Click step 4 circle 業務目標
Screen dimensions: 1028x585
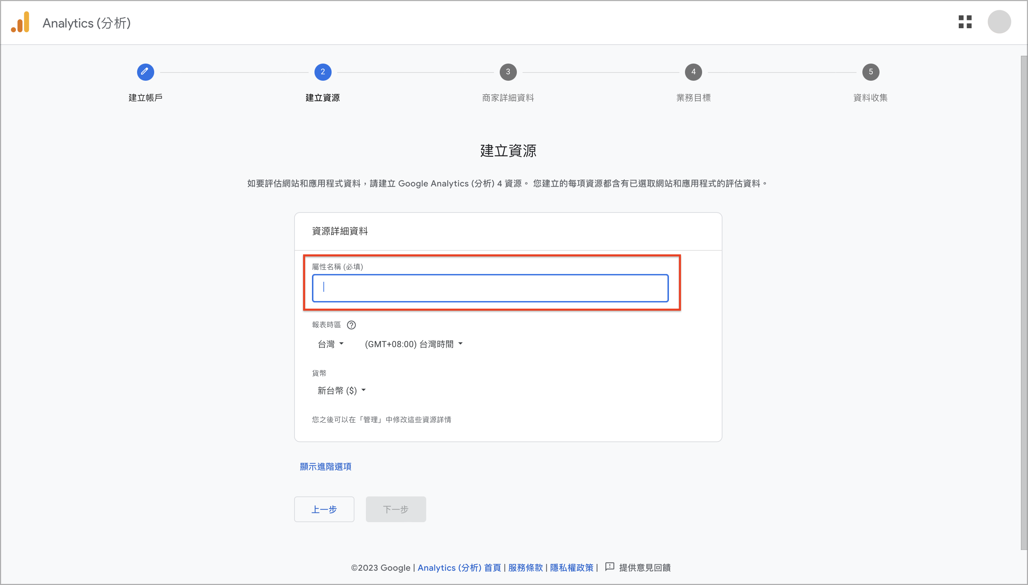pyautogui.click(x=694, y=72)
